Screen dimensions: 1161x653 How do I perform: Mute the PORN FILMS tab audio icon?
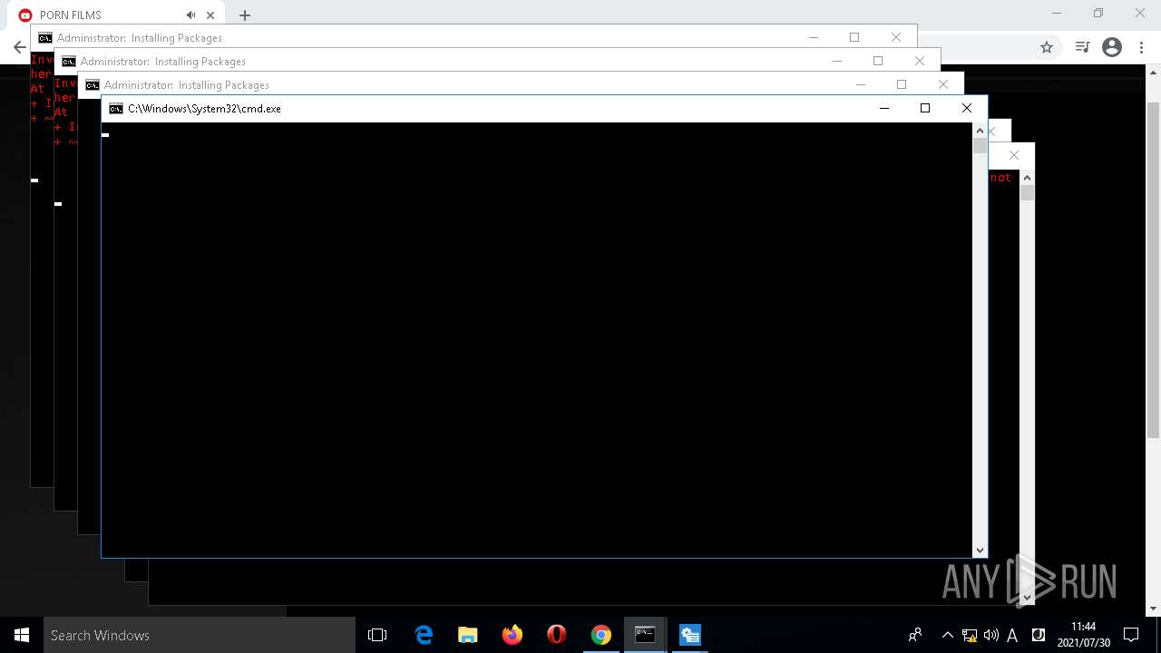[x=190, y=15]
